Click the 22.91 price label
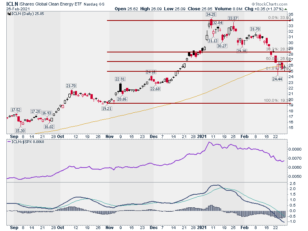Image resolution: width=308 pixels, height=231 pixels. pos(120,79)
